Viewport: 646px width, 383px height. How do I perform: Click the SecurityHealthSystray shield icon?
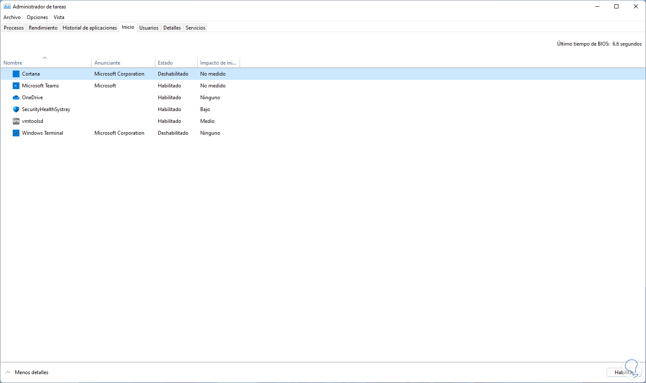pos(16,109)
